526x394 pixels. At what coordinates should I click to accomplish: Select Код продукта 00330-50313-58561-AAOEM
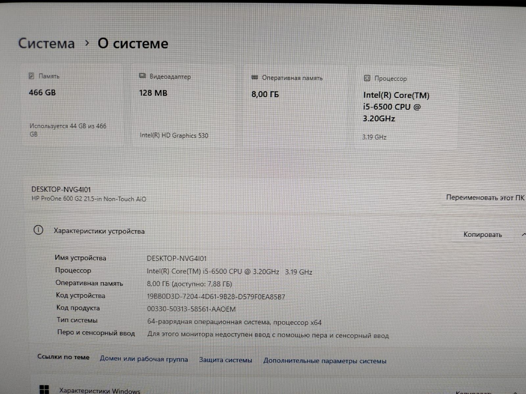coord(191,309)
